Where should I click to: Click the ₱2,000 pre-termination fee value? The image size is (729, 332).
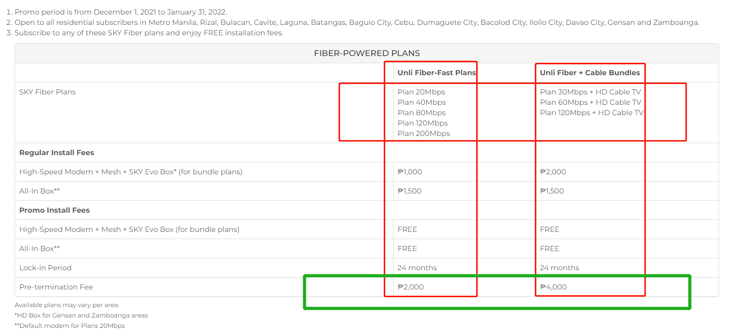[411, 287]
